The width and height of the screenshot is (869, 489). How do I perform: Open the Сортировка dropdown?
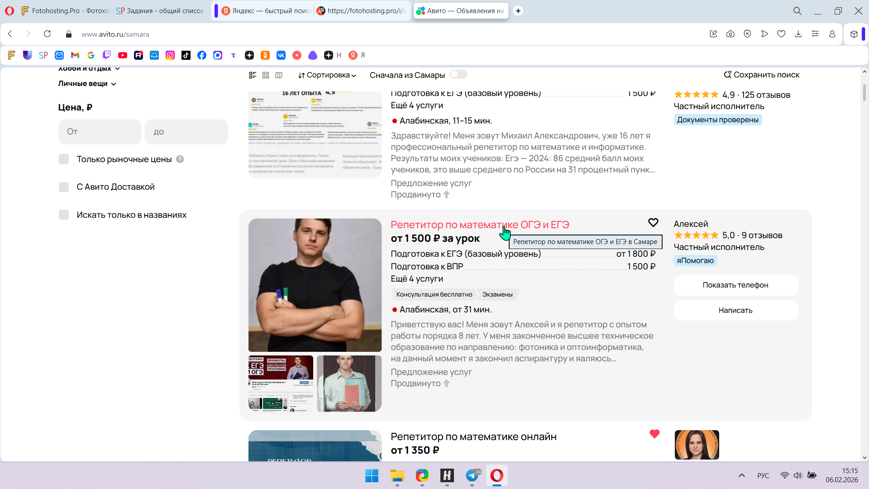point(327,75)
